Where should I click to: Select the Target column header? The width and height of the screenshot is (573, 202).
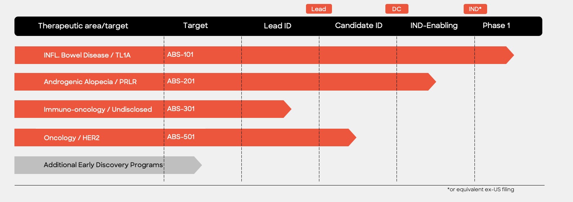click(195, 26)
